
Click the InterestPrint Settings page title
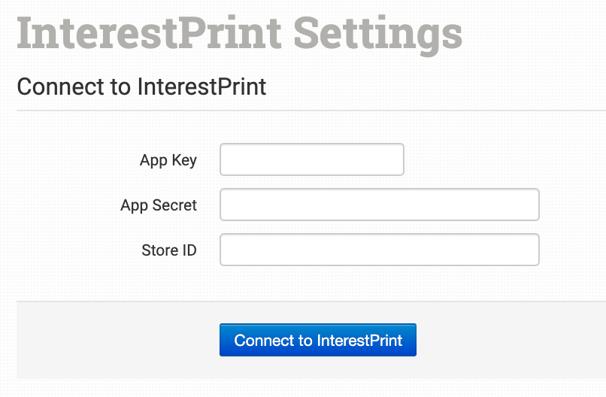point(239,33)
